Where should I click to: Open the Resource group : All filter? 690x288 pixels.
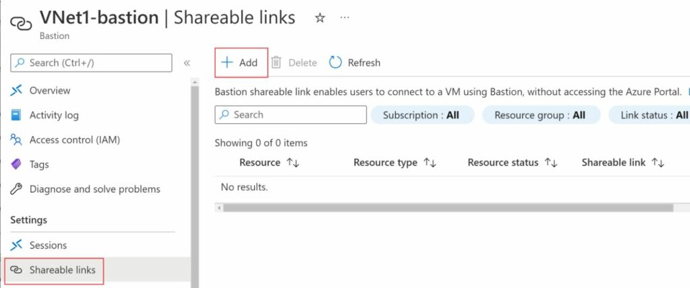(539, 115)
